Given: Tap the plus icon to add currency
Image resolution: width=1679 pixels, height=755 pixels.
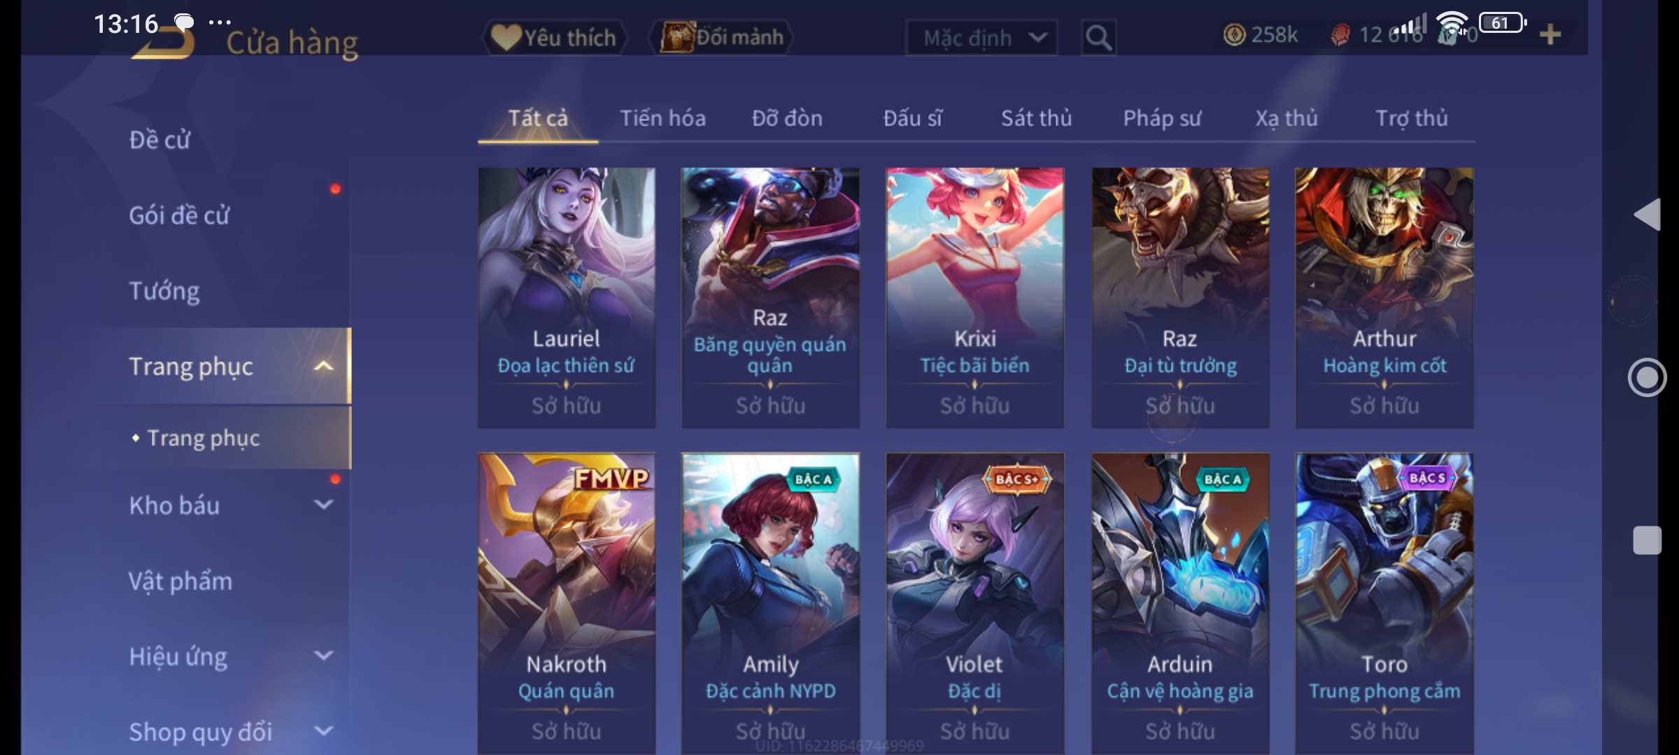Looking at the screenshot, I should 1550,34.
